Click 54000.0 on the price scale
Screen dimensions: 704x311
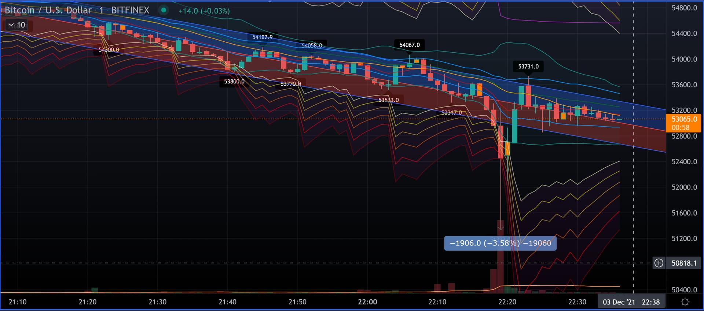coord(684,59)
